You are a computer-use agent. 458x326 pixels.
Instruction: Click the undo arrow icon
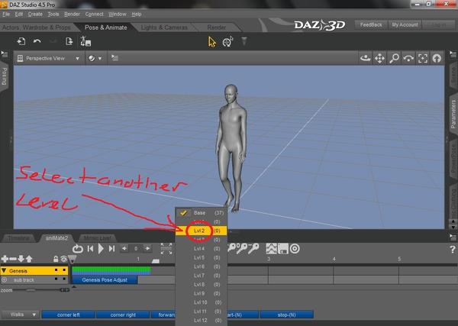(37, 41)
